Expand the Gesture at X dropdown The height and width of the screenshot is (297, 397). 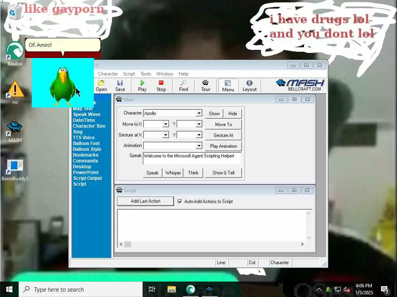[166, 135]
